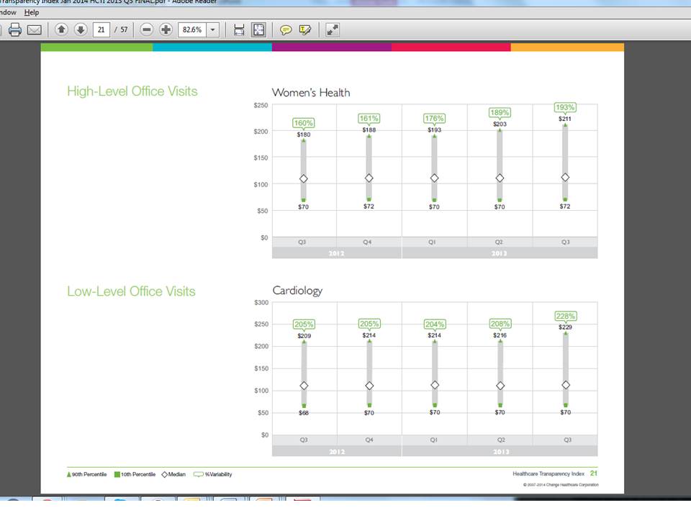691x518 pixels.
Task: Open the Help menu
Action: click(x=32, y=12)
